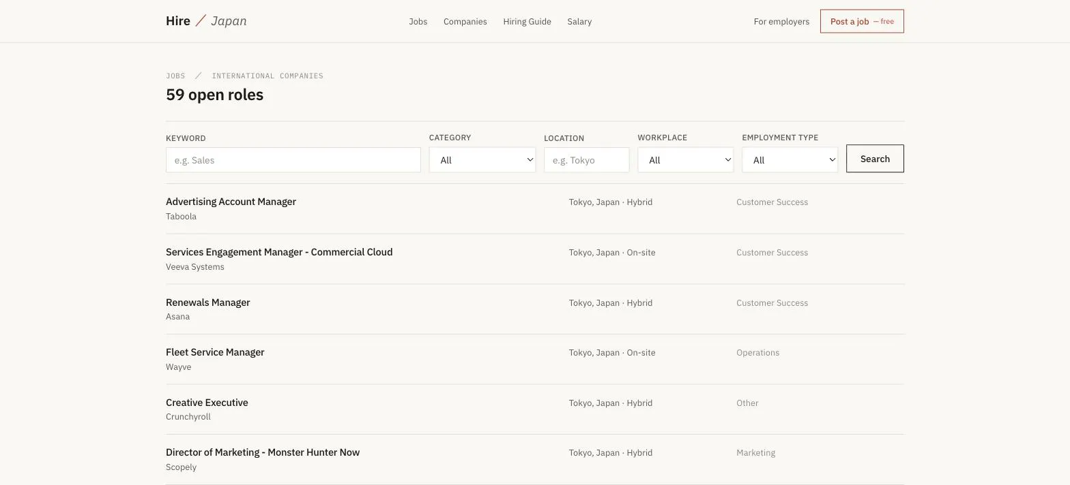The image size is (1070, 485).
Task: Open the Workplace dropdown
Action: point(686,160)
